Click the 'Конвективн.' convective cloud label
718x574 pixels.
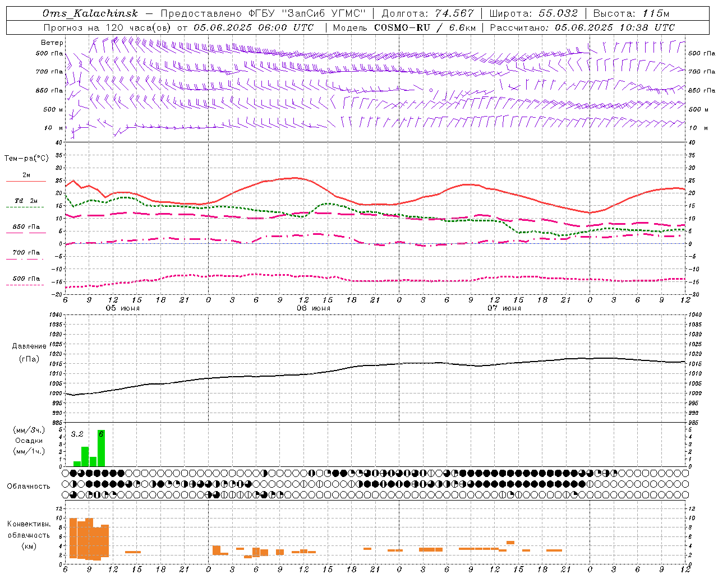29,524
